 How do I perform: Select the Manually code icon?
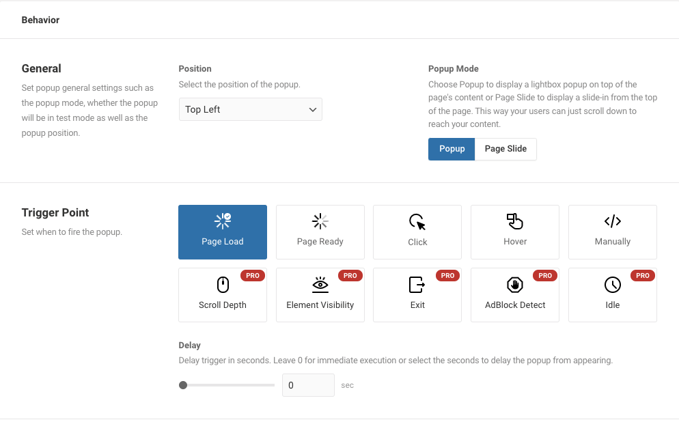pos(612,221)
